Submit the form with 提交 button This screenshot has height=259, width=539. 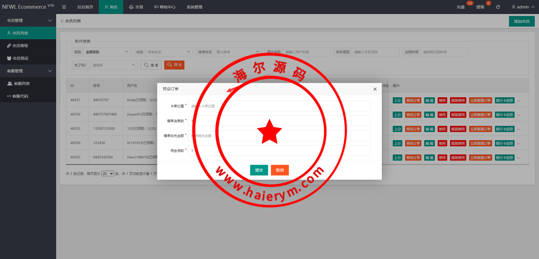(259, 170)
